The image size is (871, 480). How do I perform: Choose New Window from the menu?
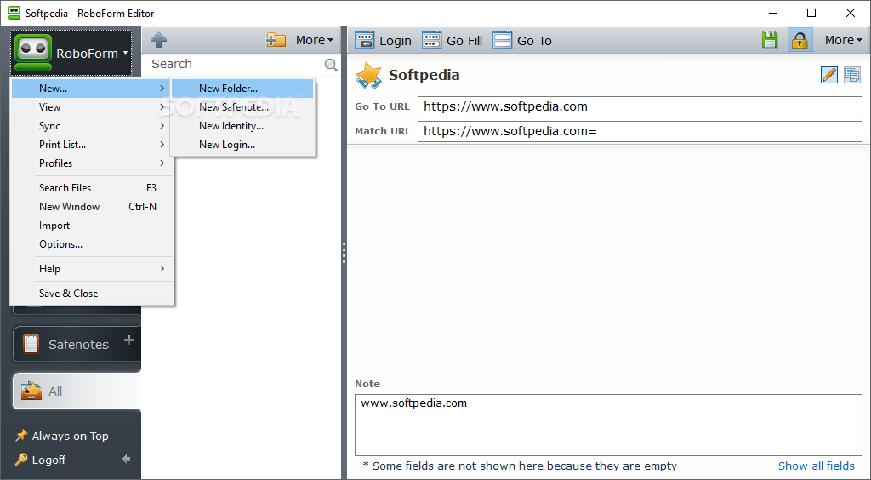coord(92,207)
